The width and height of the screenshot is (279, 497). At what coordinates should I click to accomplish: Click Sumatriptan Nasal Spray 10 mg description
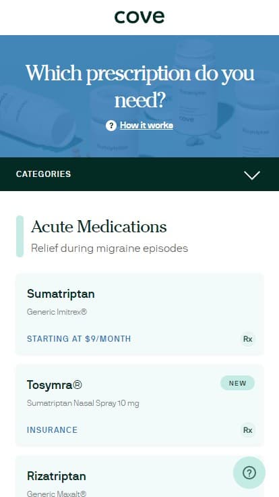pyautogui.click(x=83, y=403)
